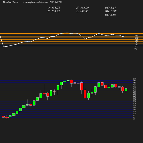Image resolution: width=143 pixels, height=143 pixels.
Task: Click the '180' price axis label
Action: pos(135,82)
